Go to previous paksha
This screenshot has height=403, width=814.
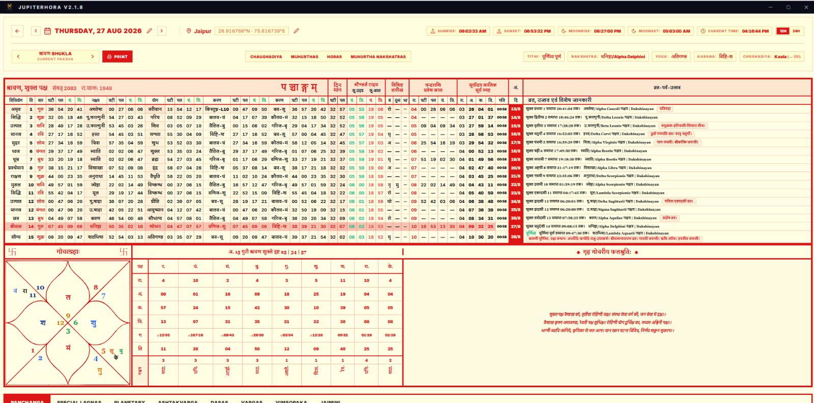pos(18,56)
